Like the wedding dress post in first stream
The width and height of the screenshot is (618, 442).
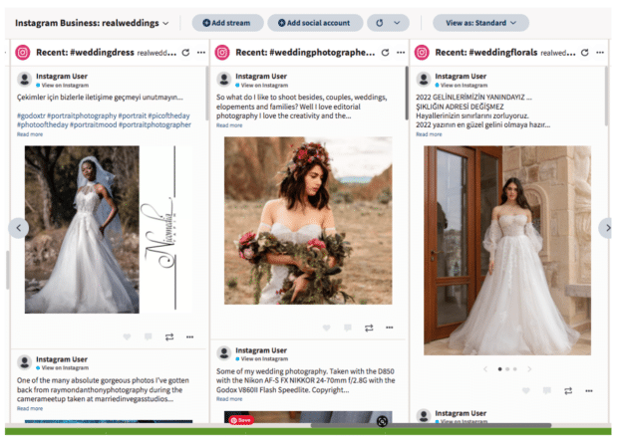(x=127, y=336)
